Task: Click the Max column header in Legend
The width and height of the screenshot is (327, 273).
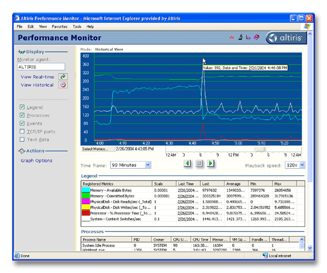Action: tap(284, 184)
